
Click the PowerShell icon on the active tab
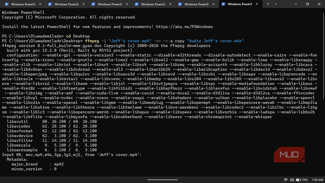(223, 4)
